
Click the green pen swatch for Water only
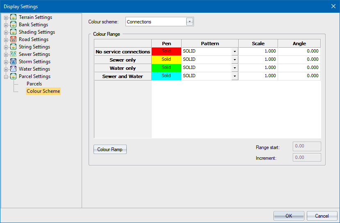tap(166, 68)
